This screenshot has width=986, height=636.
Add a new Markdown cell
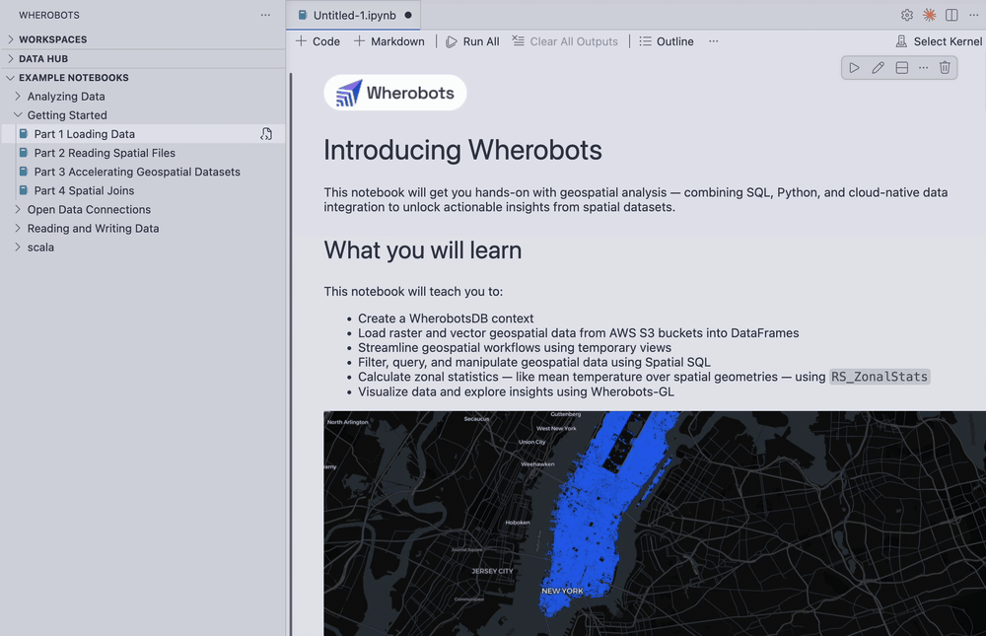(x=388, y=41)
